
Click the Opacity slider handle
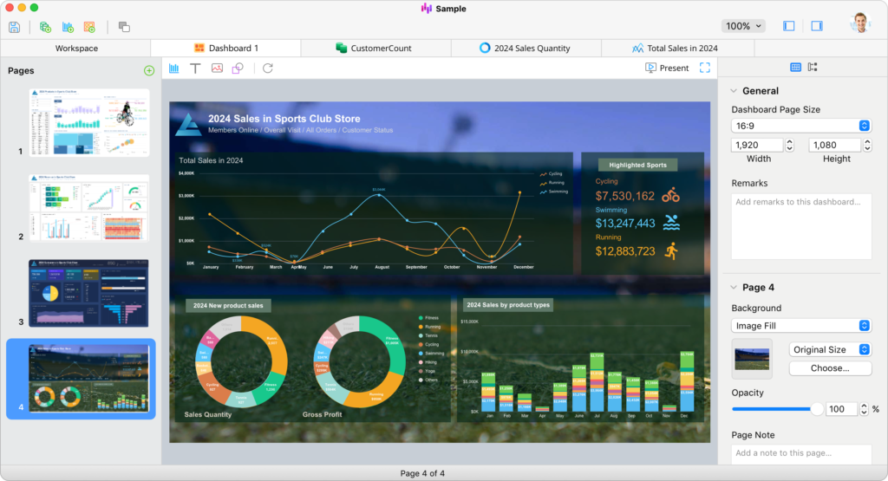[x=816, y=409]
